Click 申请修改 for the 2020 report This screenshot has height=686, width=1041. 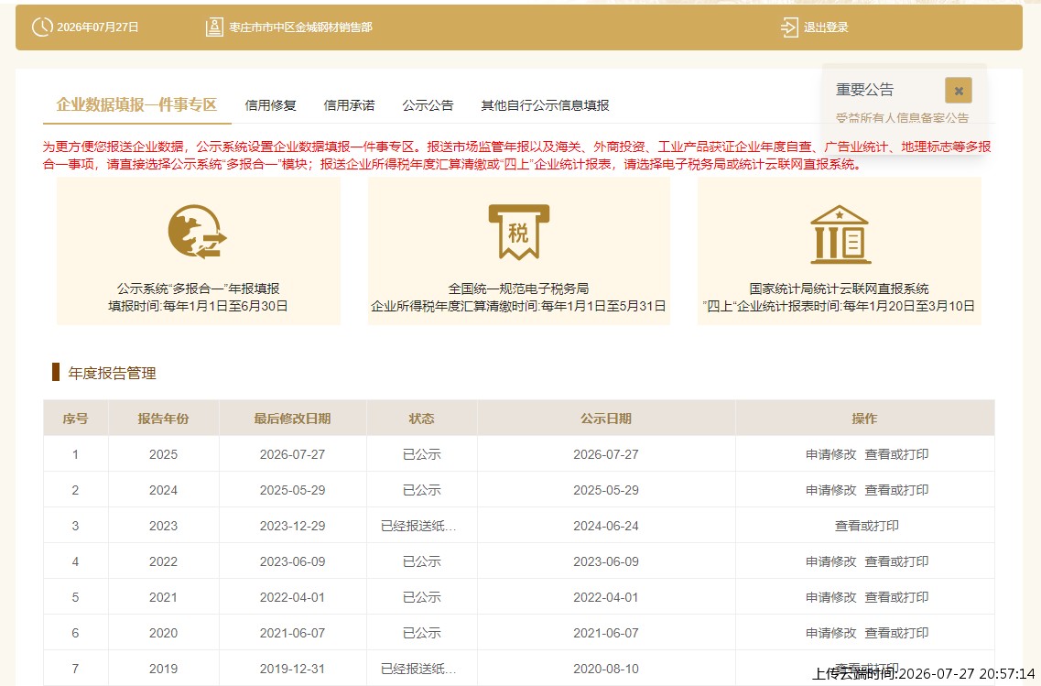coord(831,633)
